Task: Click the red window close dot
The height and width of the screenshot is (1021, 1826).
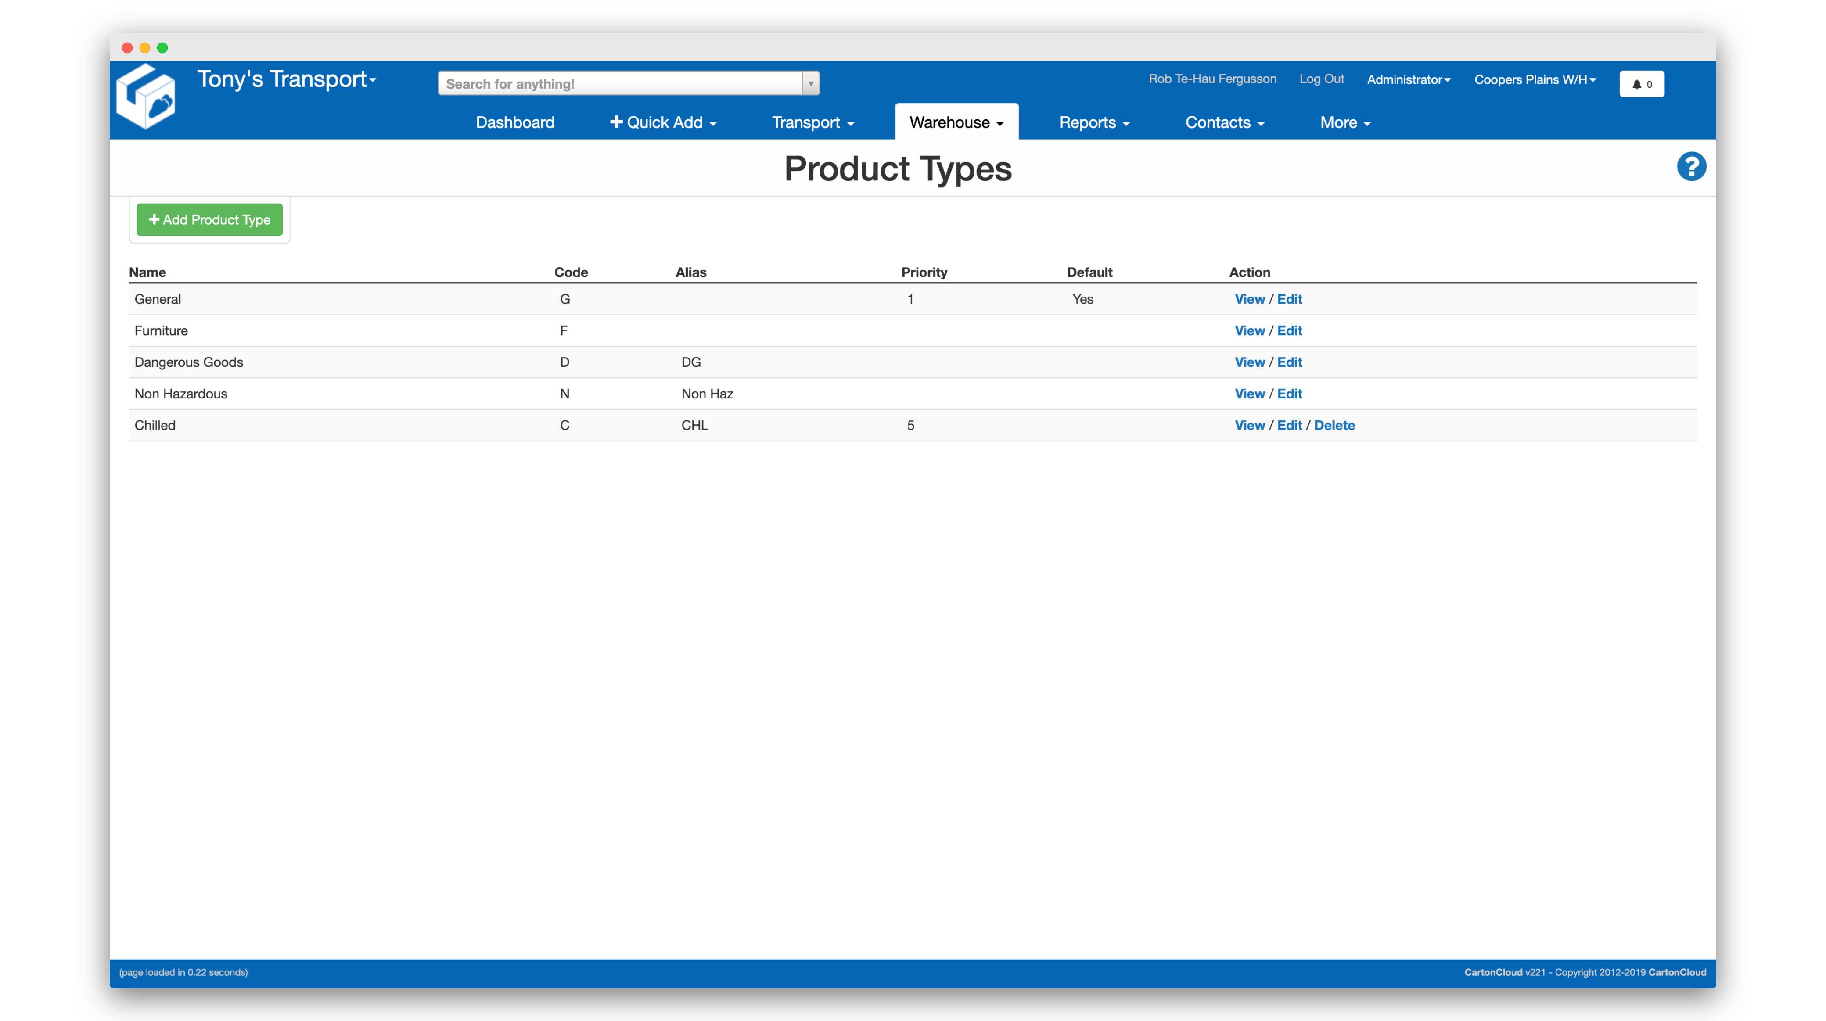Action: [x=128, y=47]
